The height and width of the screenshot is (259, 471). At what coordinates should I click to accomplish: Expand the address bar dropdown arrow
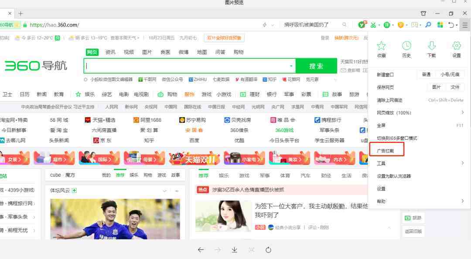point(273,25)
